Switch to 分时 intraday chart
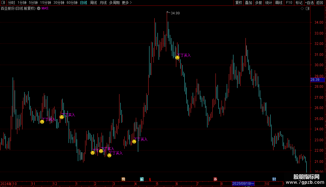This screenshot has height=187, width=326. (x=12, y=3)
